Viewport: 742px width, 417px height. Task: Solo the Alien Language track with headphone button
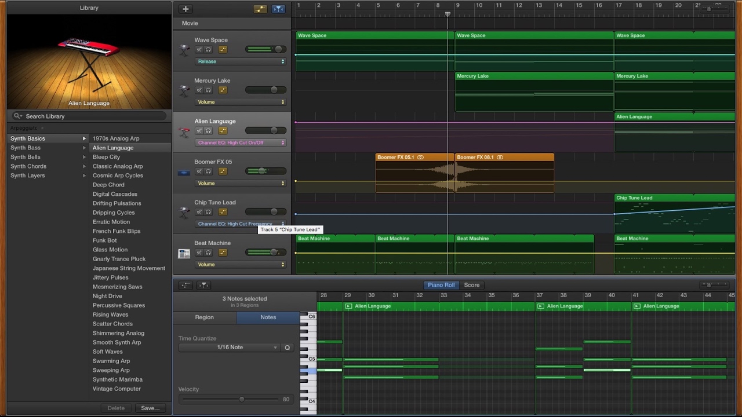coord(208,130)
